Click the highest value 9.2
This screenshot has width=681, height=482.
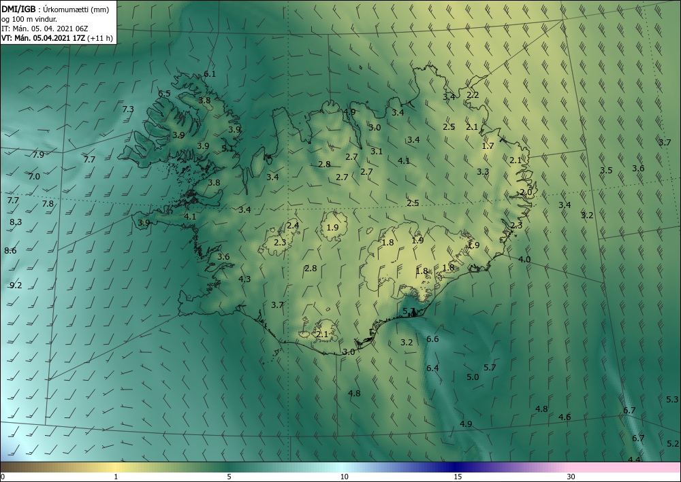pyautogui.click(x=16, y=285)
